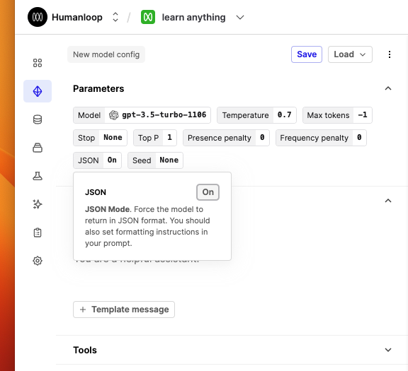The image size is (408, 371).
Task: Open the learn anything project dropdown chevron
Action: (240, 18)
